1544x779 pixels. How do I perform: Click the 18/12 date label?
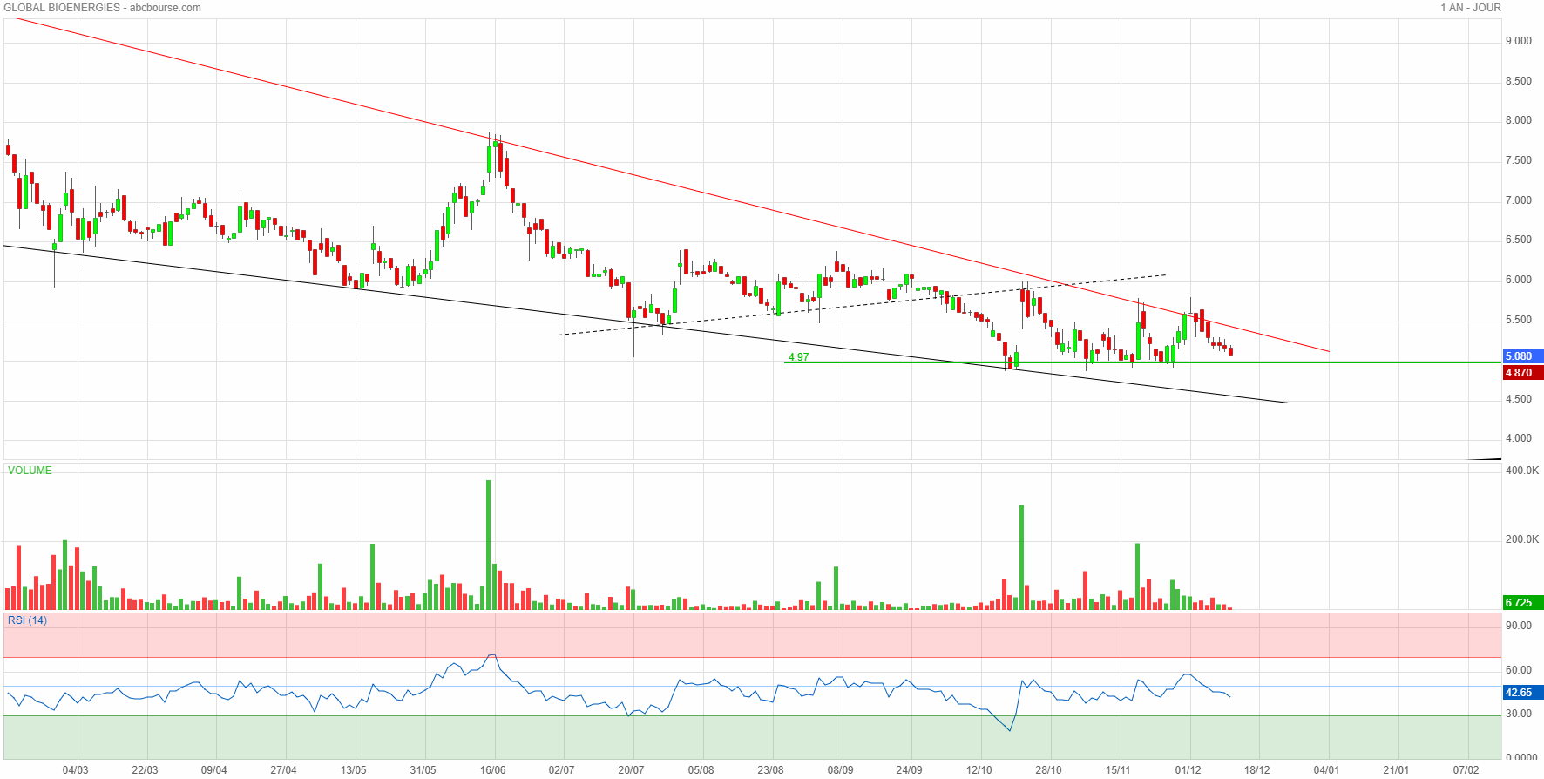tap(1257, 770)
